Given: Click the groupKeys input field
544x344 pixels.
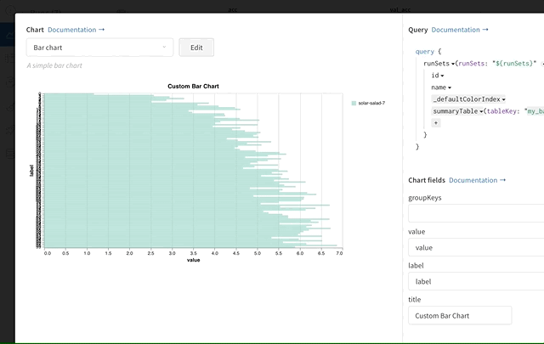Looking at the screenshot, I should coord(476,213).
